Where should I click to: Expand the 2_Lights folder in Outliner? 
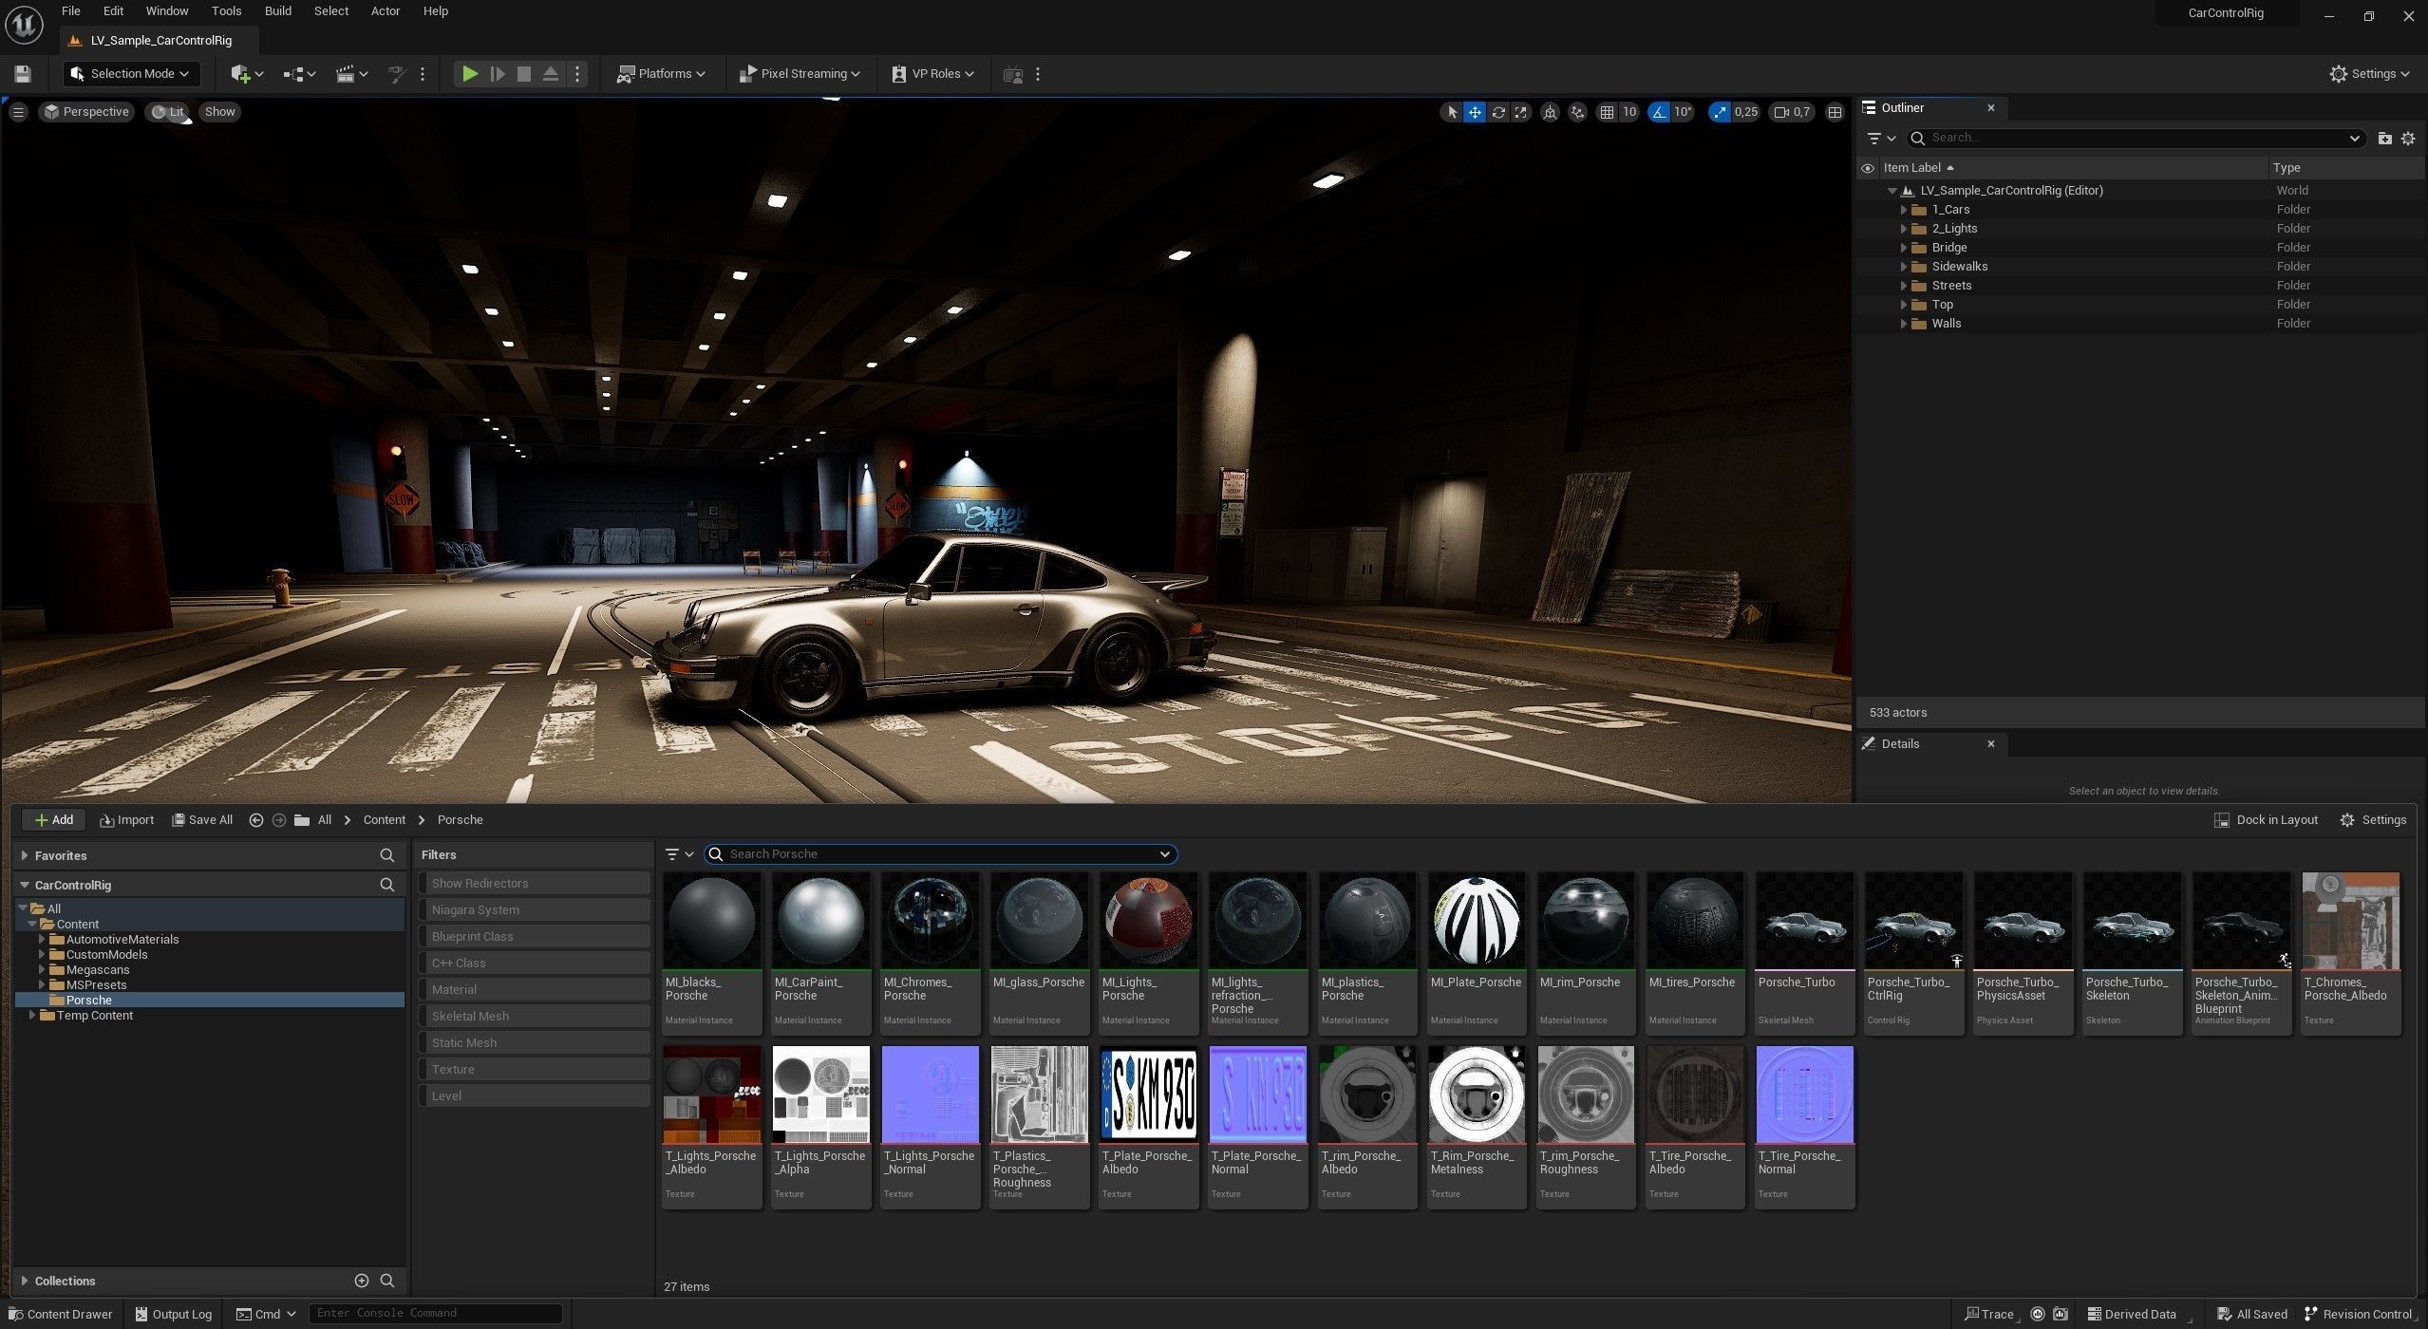coord(1904,229)
